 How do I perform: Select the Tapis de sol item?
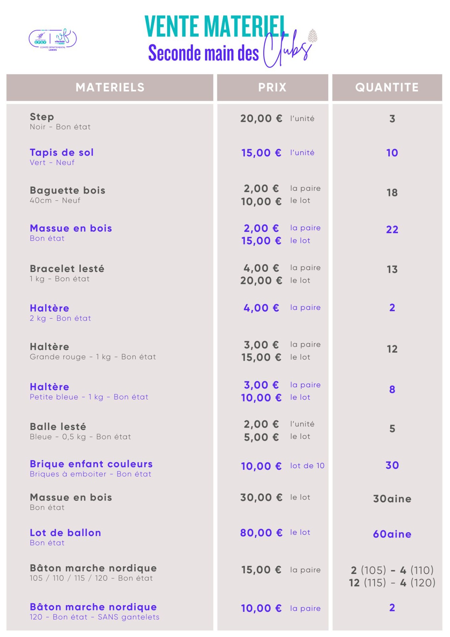pos(62,153)
